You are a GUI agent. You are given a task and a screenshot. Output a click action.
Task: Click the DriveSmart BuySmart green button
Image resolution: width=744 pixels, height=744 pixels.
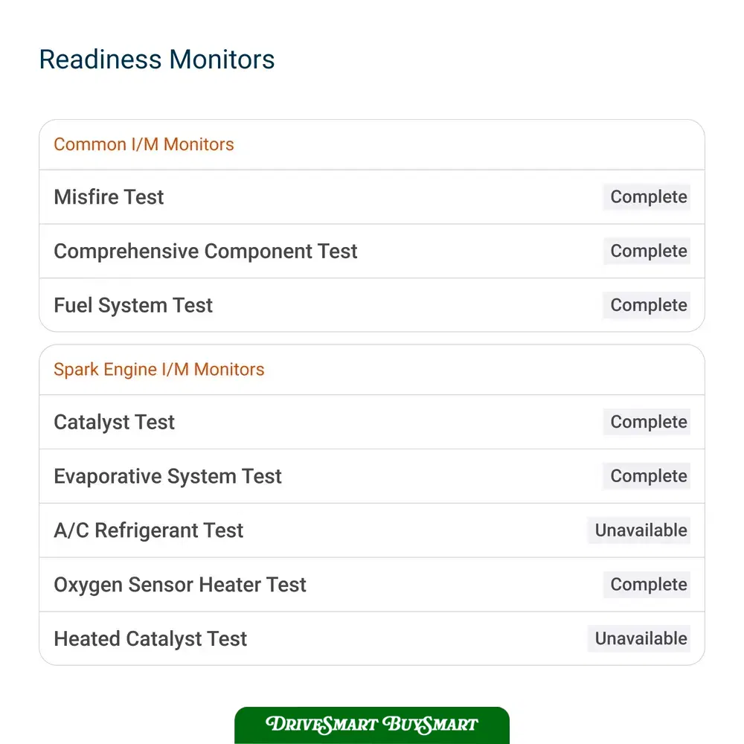[371, 725]
